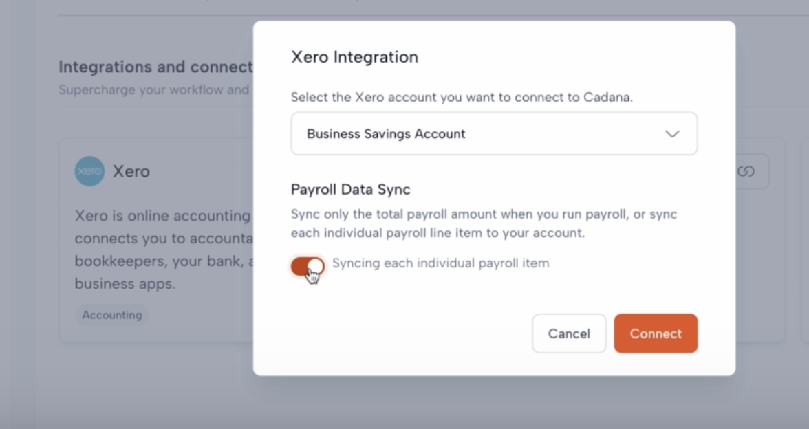Click the Xero logo icon

click(89, 171)
